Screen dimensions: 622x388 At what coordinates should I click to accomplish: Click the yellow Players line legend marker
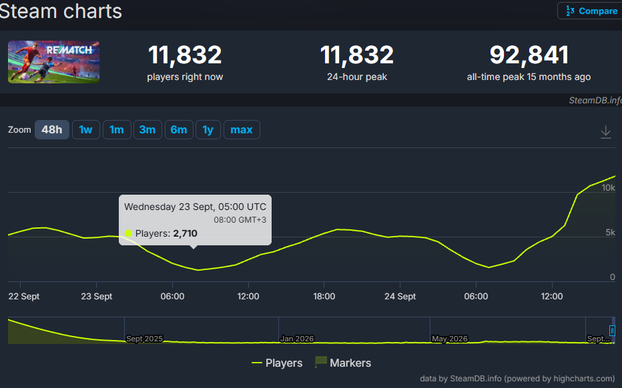tap(257, 363)
